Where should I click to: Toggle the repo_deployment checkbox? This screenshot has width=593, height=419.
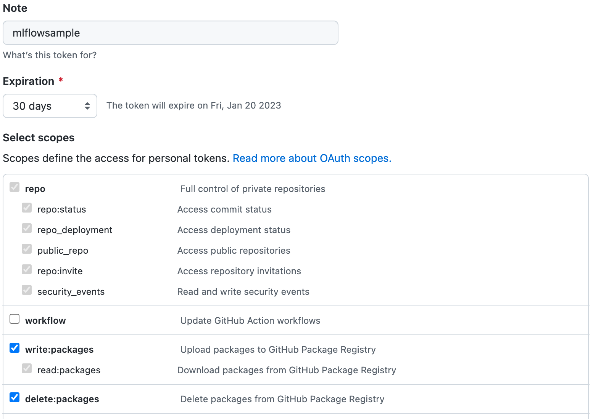[27, 228]
